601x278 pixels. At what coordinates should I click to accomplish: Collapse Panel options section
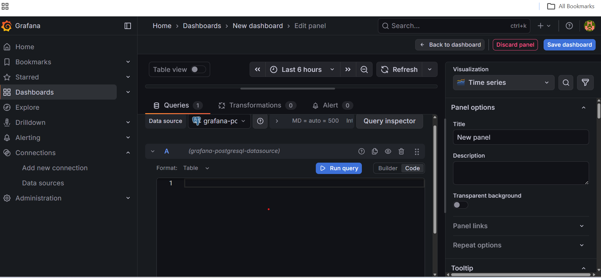click(x=584, y=107)
